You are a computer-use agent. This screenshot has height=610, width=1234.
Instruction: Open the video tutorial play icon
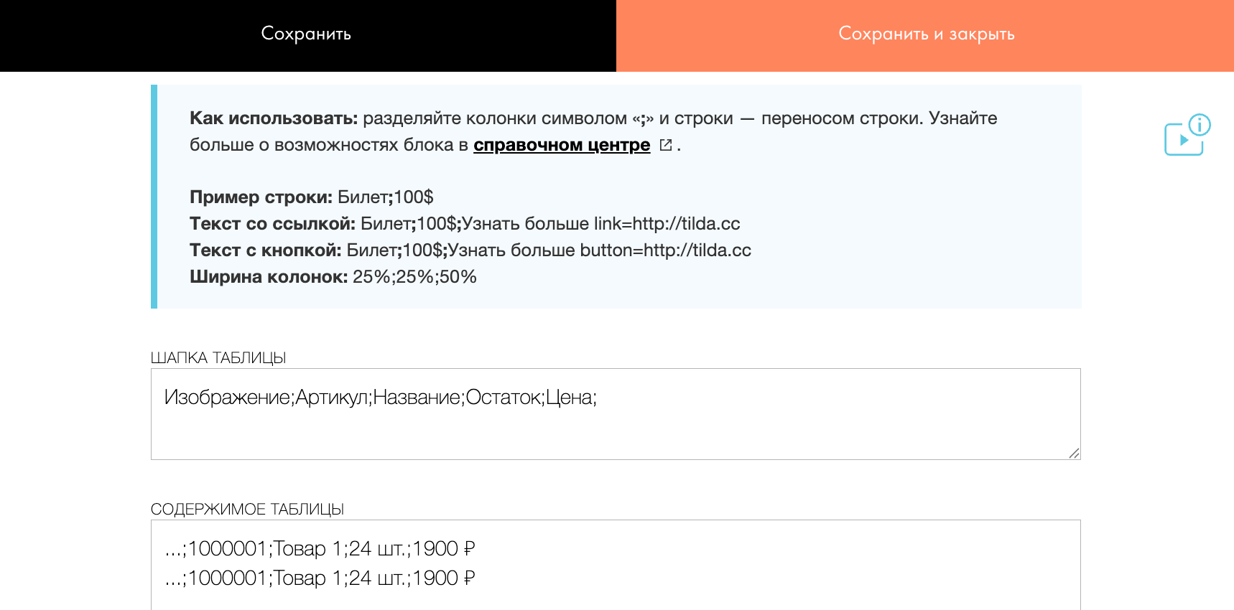tap(1182, 141)
